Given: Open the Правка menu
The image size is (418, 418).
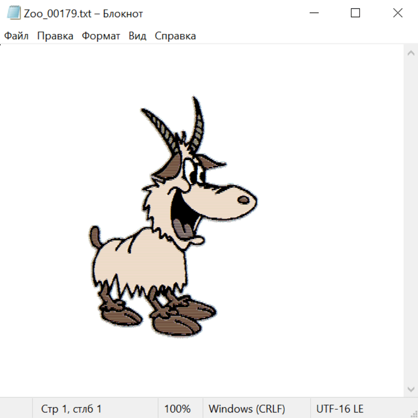Looking at the screenshot, I should point(55,36).
